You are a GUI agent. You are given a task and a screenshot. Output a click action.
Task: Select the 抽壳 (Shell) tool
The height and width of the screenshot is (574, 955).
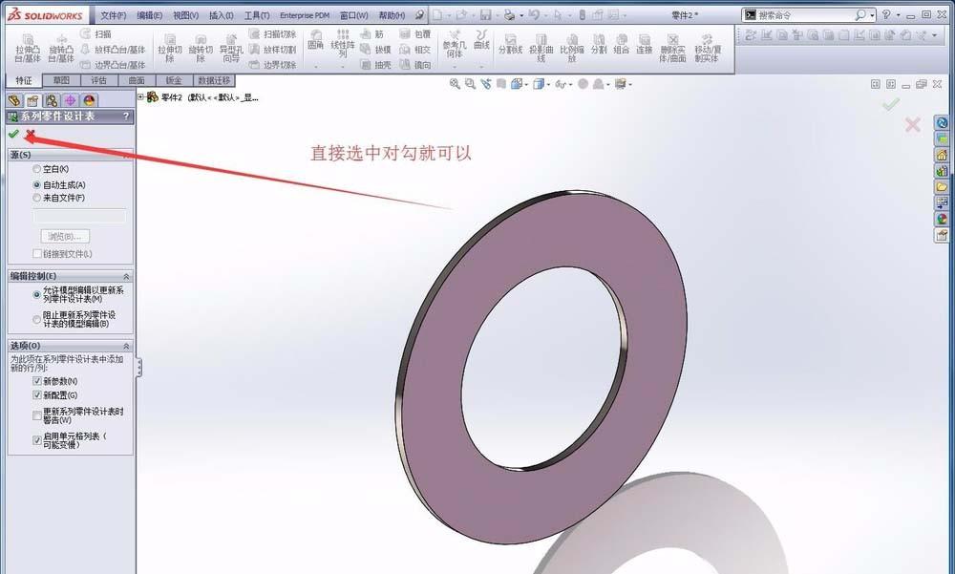pos(382,65)
